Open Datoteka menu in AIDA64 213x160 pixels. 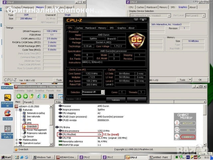coord(20,91)
